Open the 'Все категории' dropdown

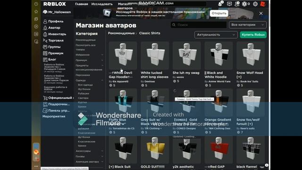[248, 25]
